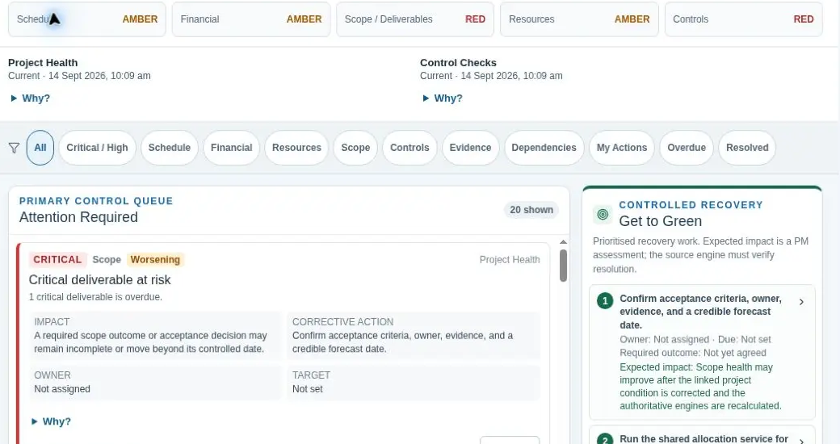
Task: Filter queue by Financial
Action: (x=232, y=148)
